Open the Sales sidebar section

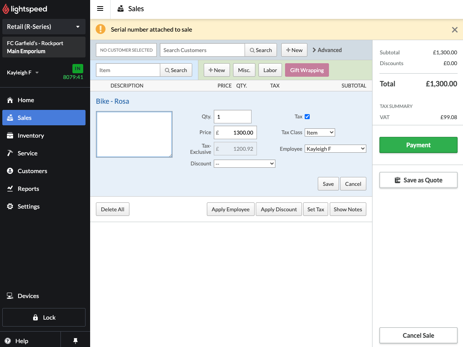point(44,118)
